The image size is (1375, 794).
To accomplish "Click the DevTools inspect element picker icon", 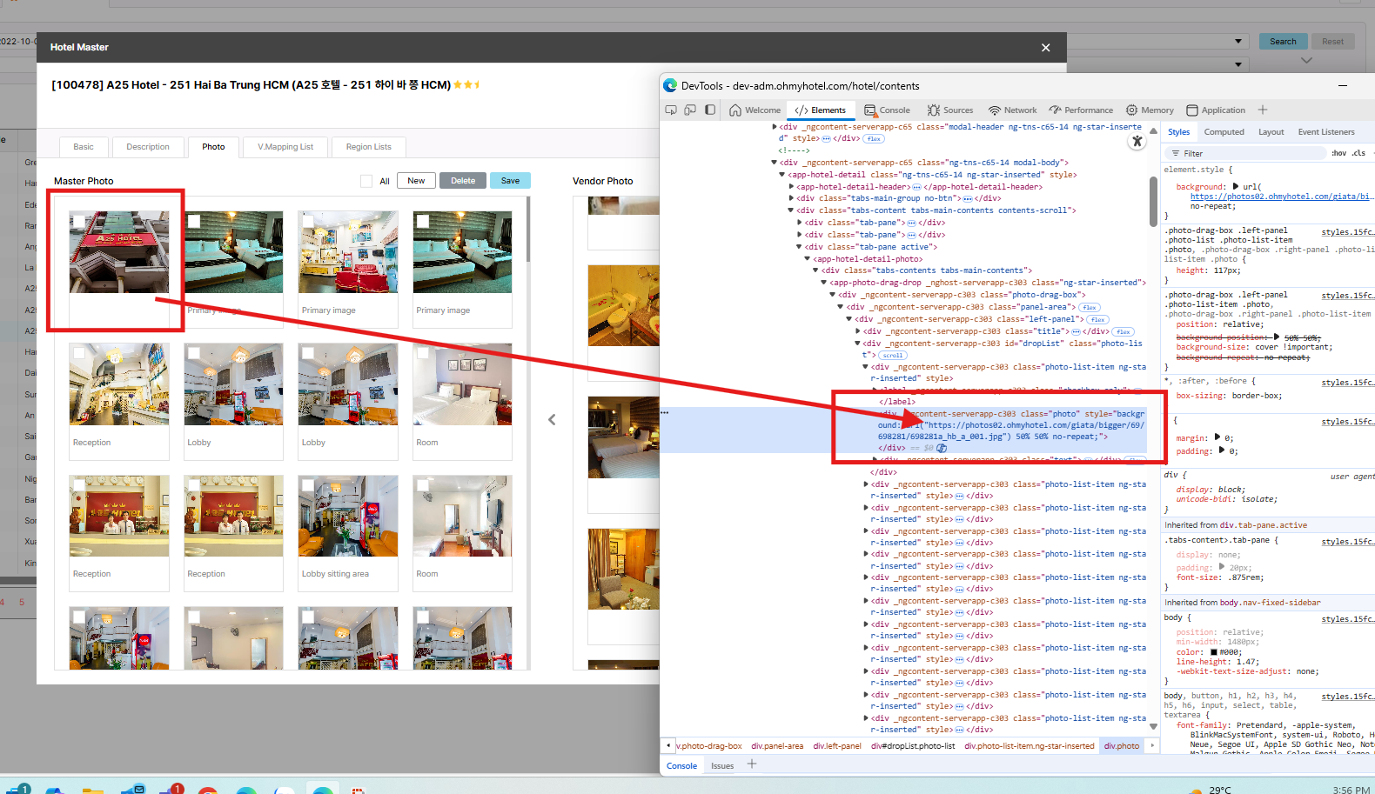I will click(671, 110).
